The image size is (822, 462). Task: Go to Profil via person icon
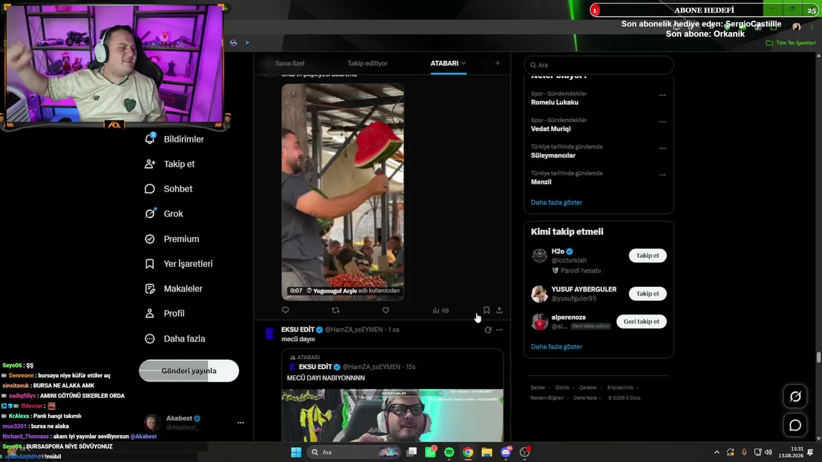150,313
